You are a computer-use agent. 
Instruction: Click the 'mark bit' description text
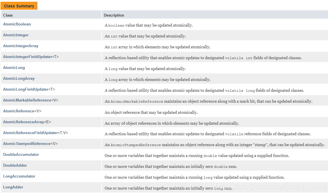[x=208, y=102]
